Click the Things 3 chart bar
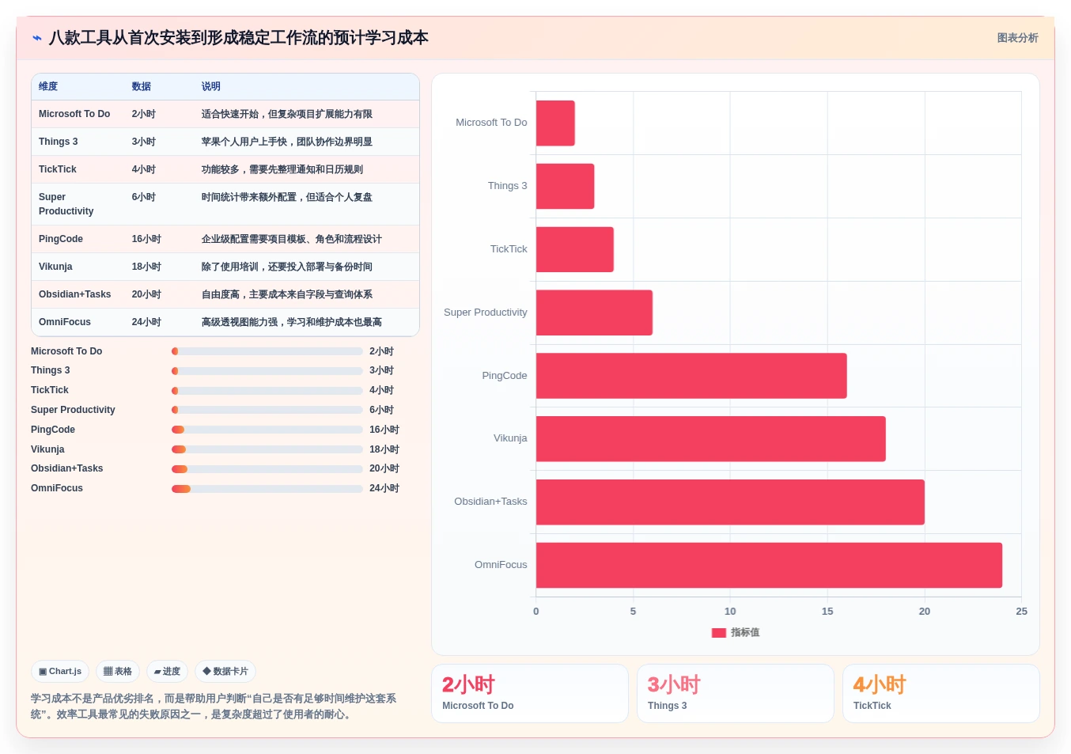Viewport: 1071px width, 754px height. pos(565,186)
